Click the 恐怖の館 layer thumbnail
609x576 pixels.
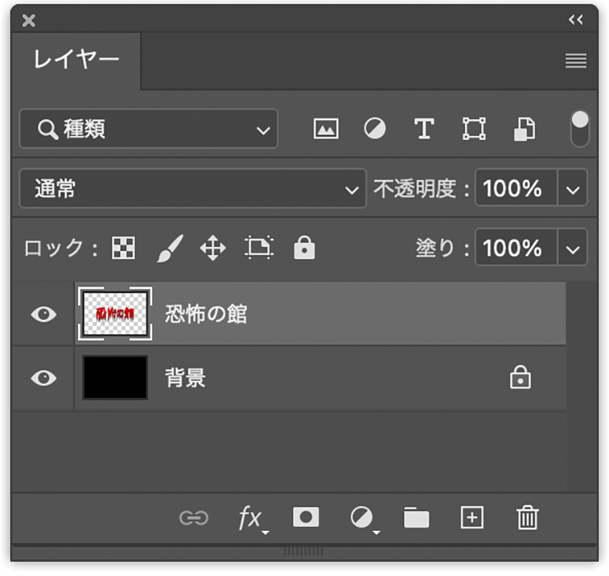[x=115, y=314]
